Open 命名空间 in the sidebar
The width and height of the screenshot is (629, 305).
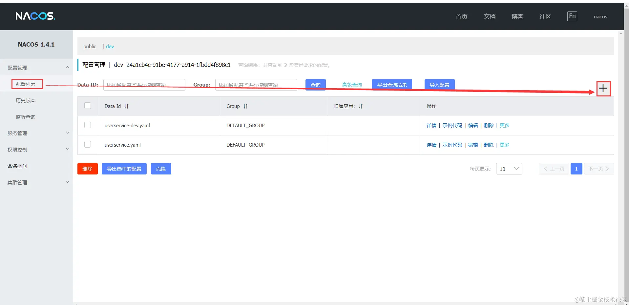point(17,166)
